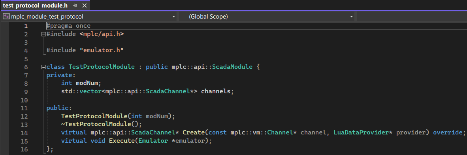Click the constructor TestProtocolModule on line 12
This screenshot has width=467, height=155.
pos(94,116)
